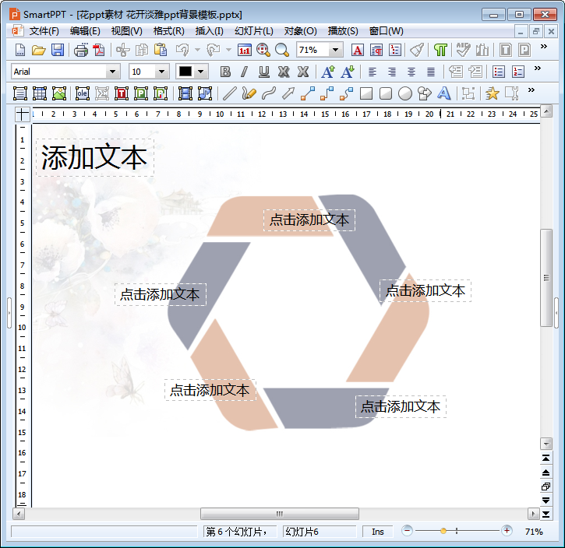Screen dimensions: 565x548
Task: Toggle italic formatting
Action: point(244,72)
